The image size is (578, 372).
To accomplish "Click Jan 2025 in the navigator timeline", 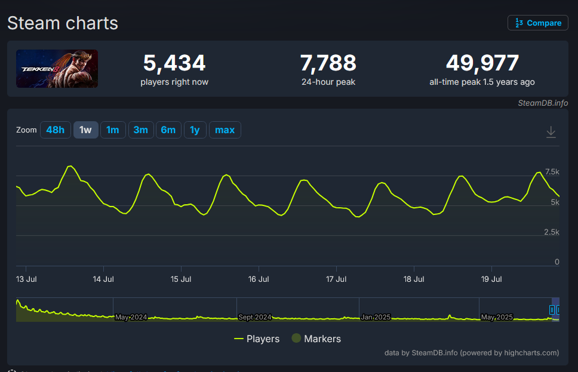I will tap(376, 317).
